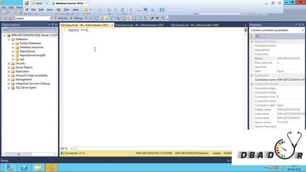The image size is (306, 172).
Task: Select the Server Objects folder
Action: click(24, 67)
